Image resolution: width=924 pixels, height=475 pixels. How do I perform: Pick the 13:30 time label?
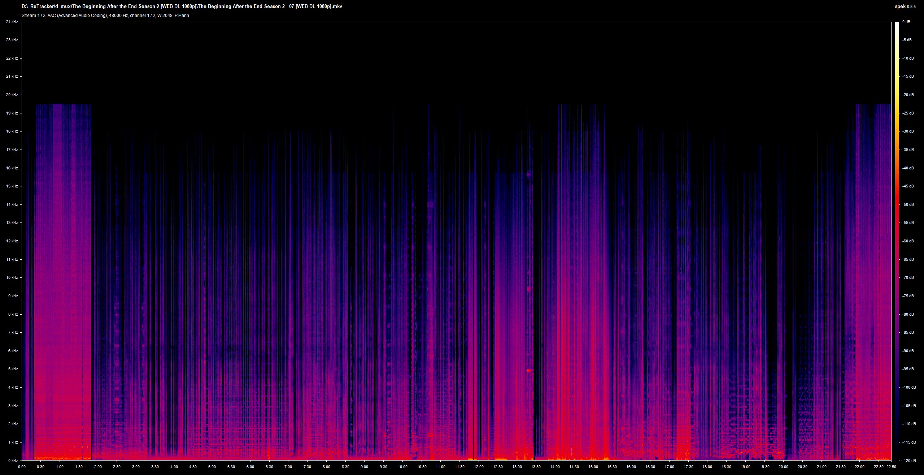coord(536,467)
